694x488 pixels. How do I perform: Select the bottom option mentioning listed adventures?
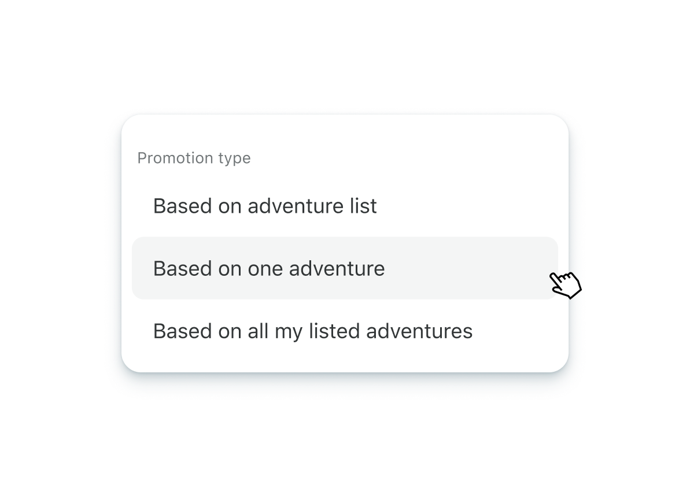click(x=313, y=331)
